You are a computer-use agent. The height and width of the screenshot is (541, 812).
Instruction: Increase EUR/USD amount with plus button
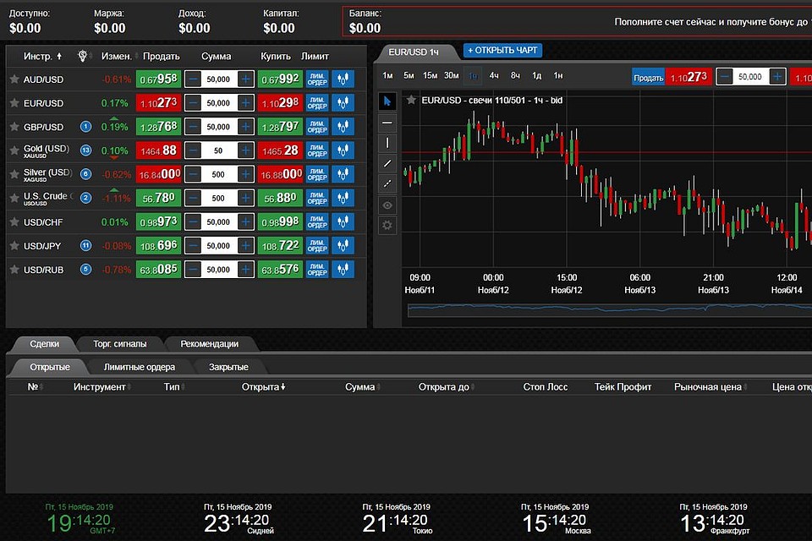point(245,103)
